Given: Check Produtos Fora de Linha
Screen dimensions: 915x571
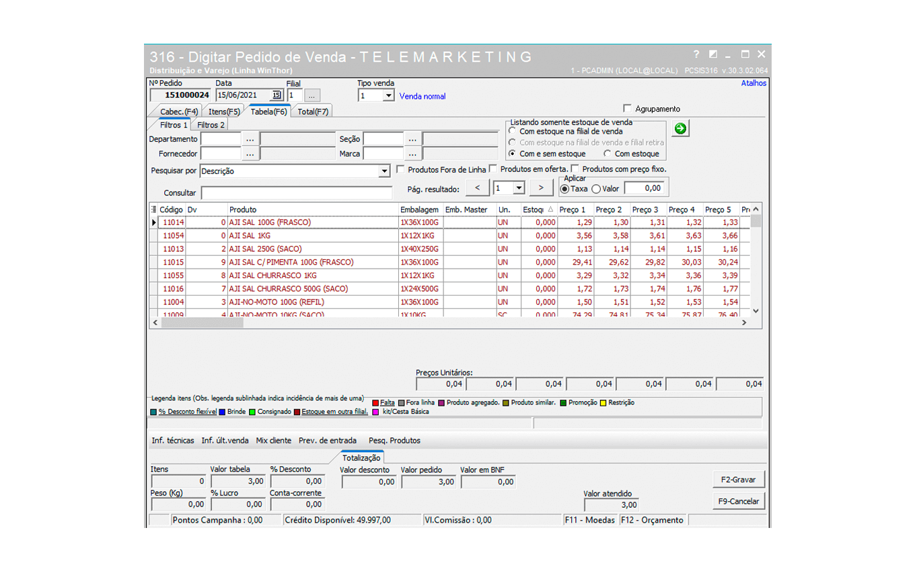Looking at the screenshot, I should click(x=401, y=169).
